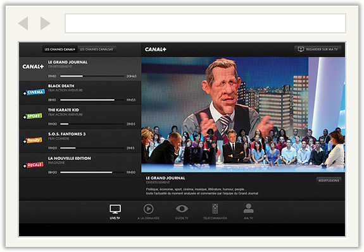The height and width of the screenshot is (252, 364).
Task: Select the Canal+ Décalé channel logo
Action: (33, 165)
